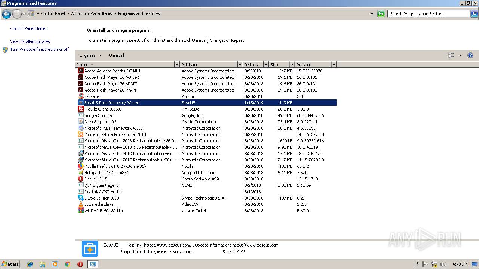This screenshot has width=479, height=269.
Task: Click Programs and Features breadcrumb
Action: tap(139, 13)
